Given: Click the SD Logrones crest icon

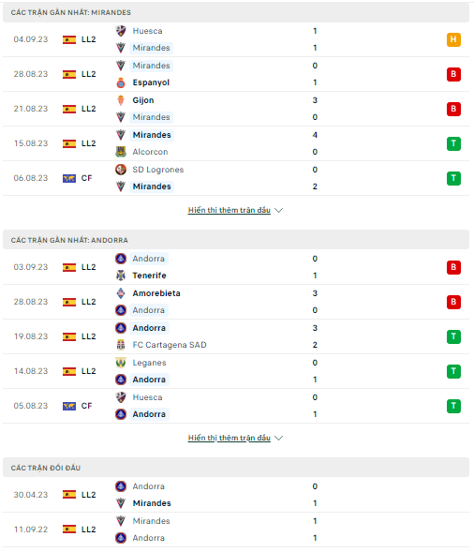Looking at the screenshot, I should 121,170.
